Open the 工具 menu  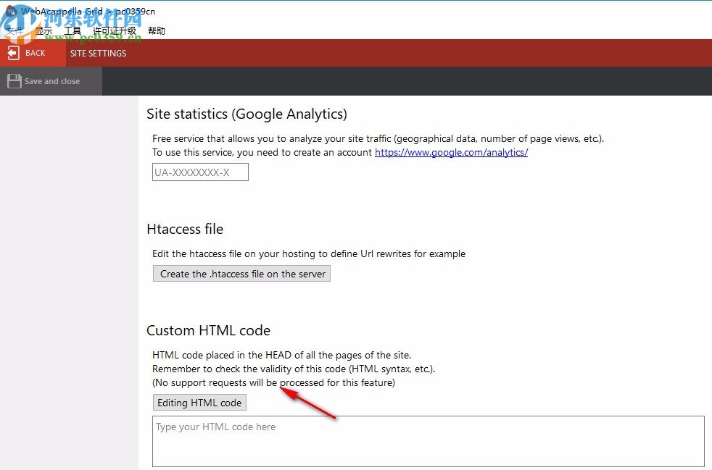point(73,31)
